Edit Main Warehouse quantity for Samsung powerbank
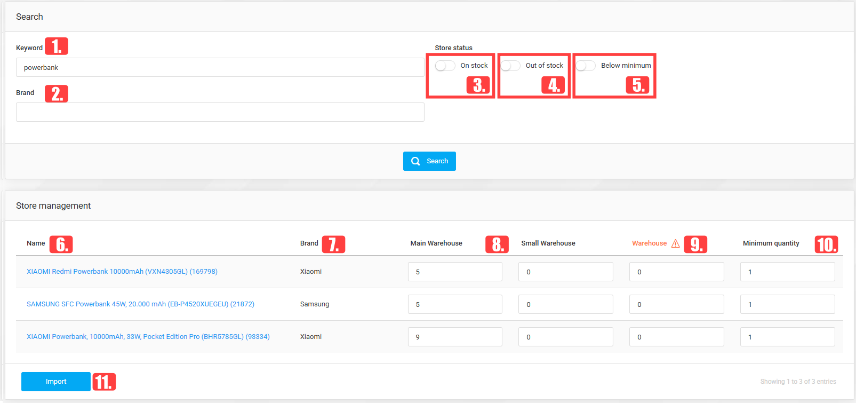Image resolution: width=856 pixels, height=403 pixels. pyautogui.click(x=454, y=304)
